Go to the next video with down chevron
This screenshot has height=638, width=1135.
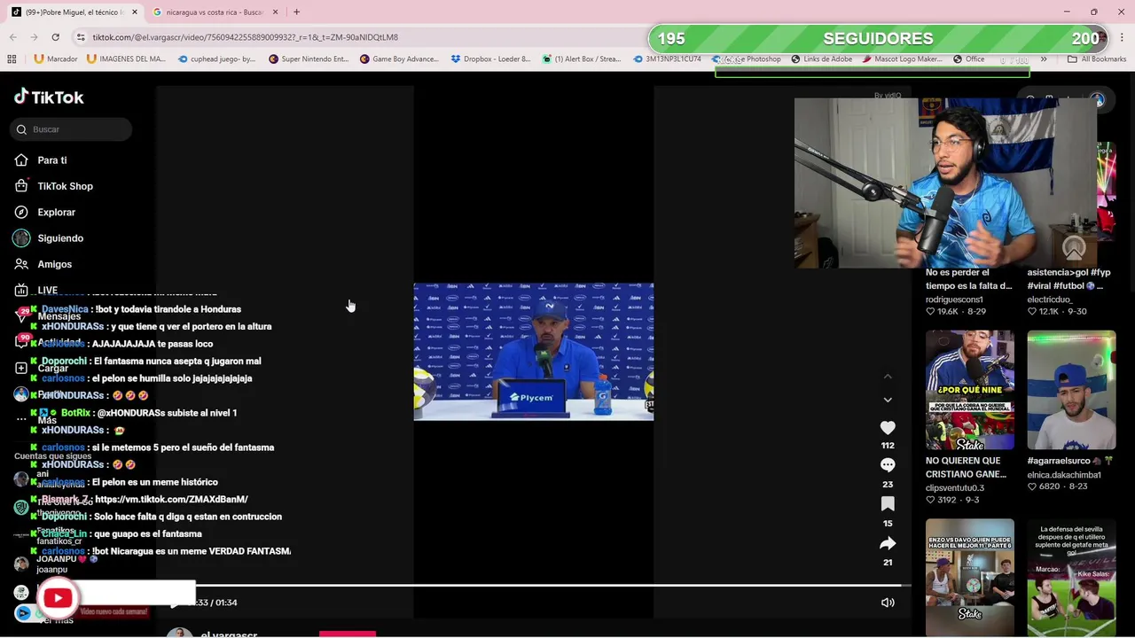888,400
